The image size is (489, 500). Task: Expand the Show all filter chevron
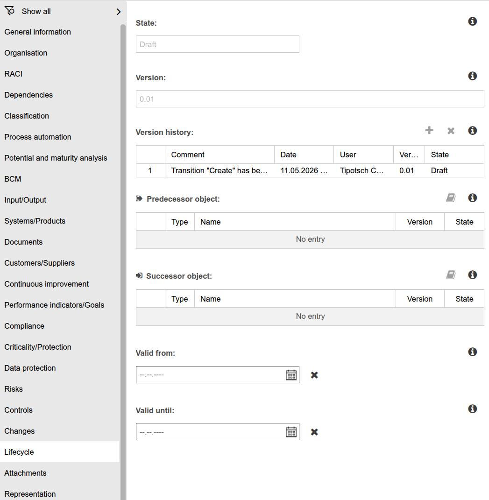(x=119, y=12)
